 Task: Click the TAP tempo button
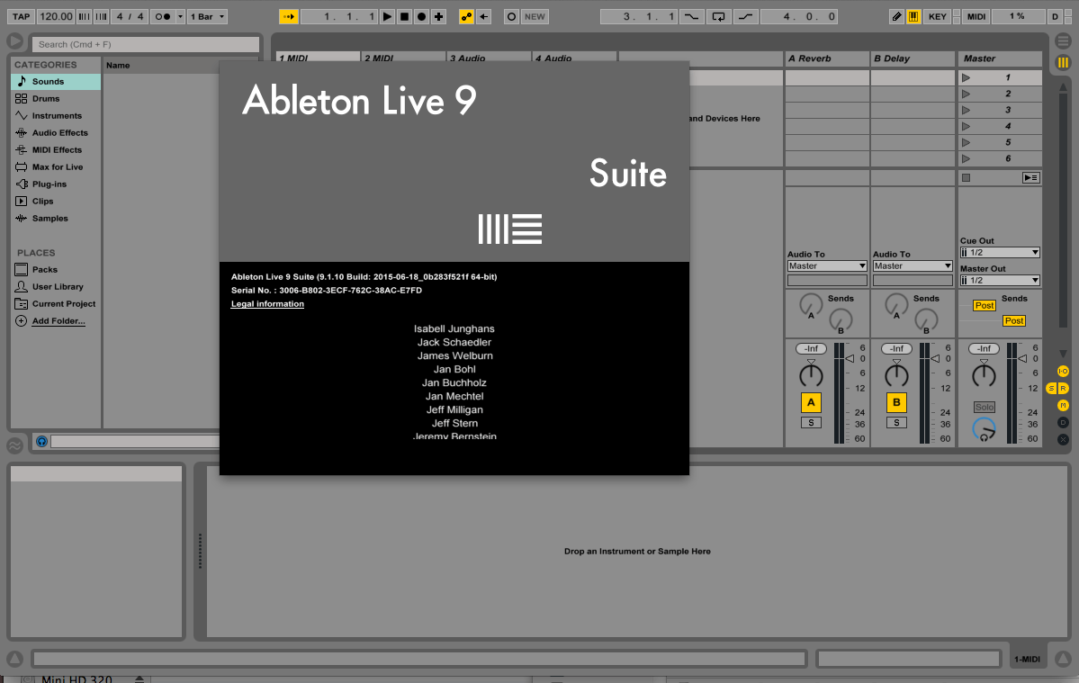point(22,16)
